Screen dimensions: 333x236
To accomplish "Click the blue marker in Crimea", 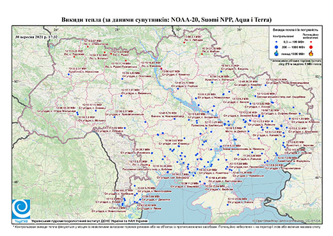I will pyautogui.click(x=227, y=205).
